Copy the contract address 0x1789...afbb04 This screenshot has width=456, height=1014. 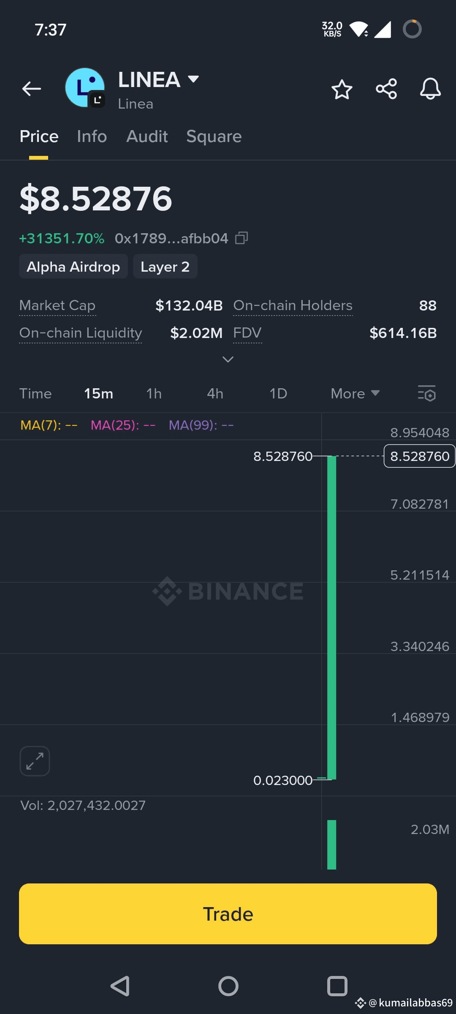coord(242,238)
